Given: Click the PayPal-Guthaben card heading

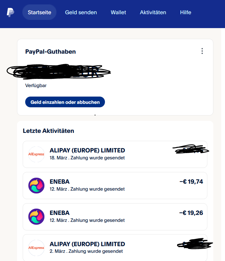Looking at the screenshot, I should click(x=50, y=52).
